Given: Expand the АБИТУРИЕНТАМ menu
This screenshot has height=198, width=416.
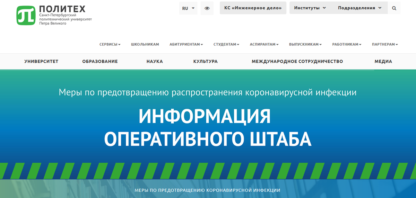Looking at the screenshot, I should 186,44.
